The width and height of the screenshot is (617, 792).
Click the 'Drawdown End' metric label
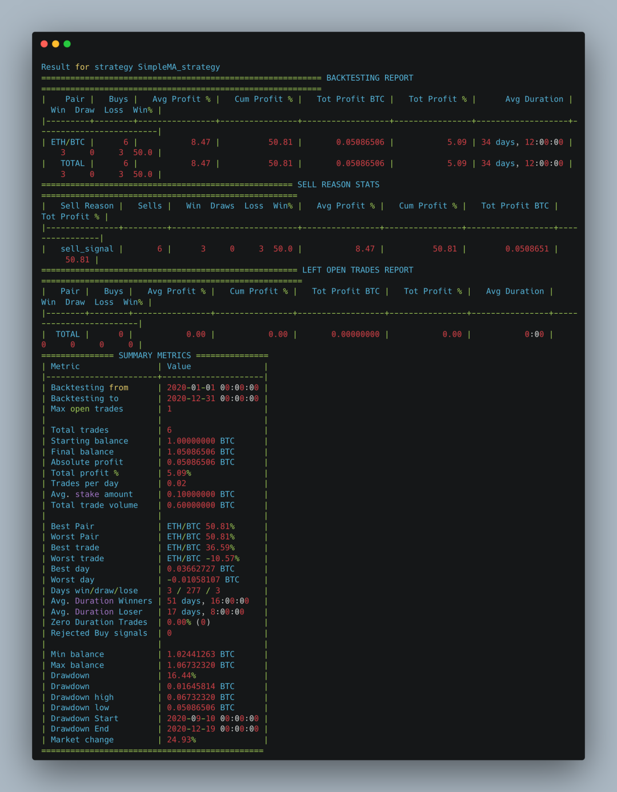pos(80,729)
